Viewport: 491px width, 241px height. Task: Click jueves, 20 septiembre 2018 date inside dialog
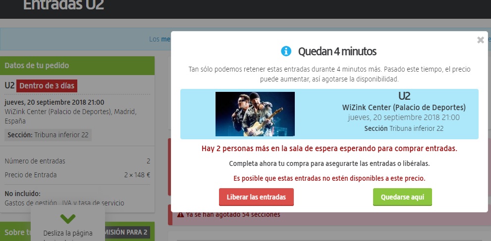pyautogui.click(x=404, y=118)
